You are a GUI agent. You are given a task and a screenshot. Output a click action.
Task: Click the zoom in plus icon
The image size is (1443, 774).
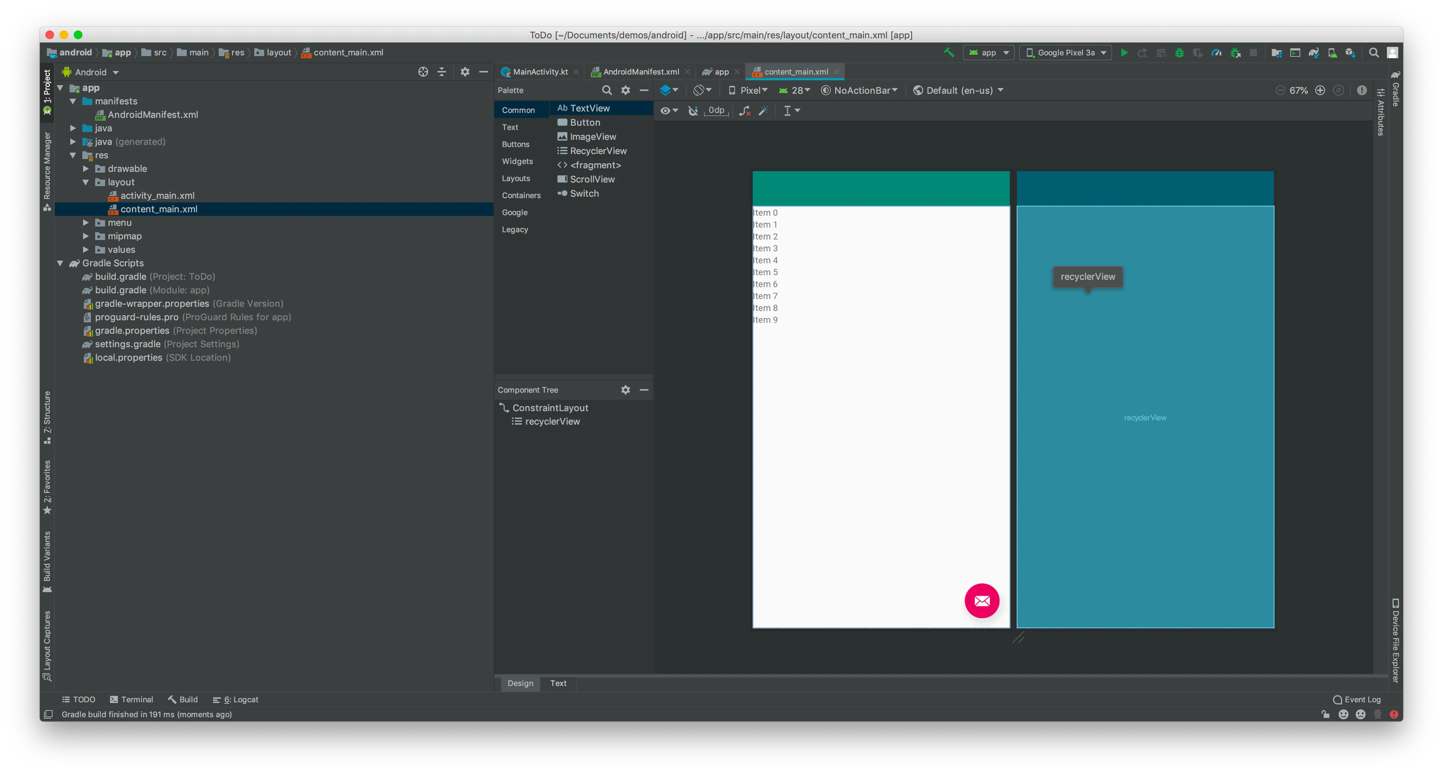1320,90
